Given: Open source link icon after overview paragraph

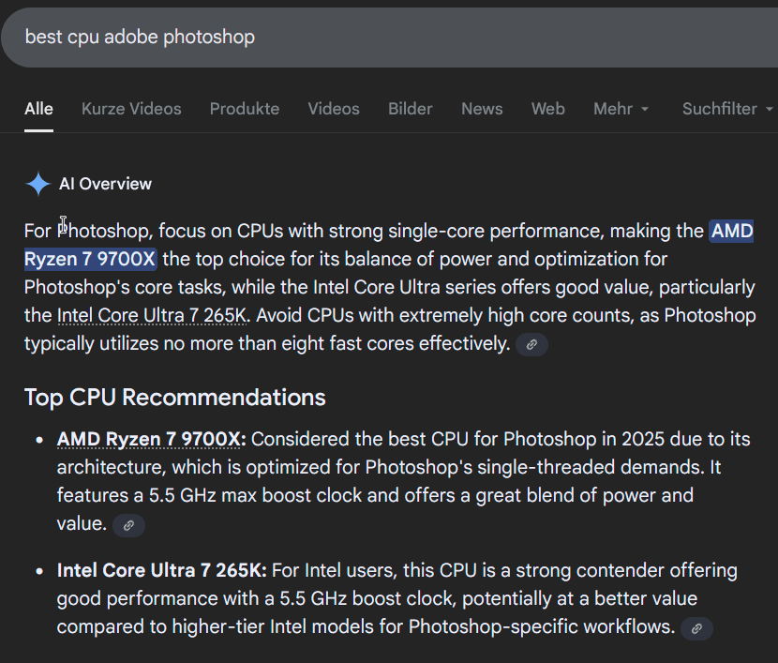Looking at the screenshot, I should click(531, 345).
